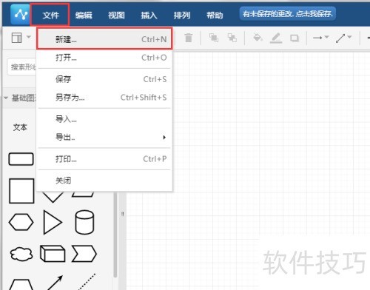Open the fill color bucket tool
The image size is (370, 290).
click(258, 38)
